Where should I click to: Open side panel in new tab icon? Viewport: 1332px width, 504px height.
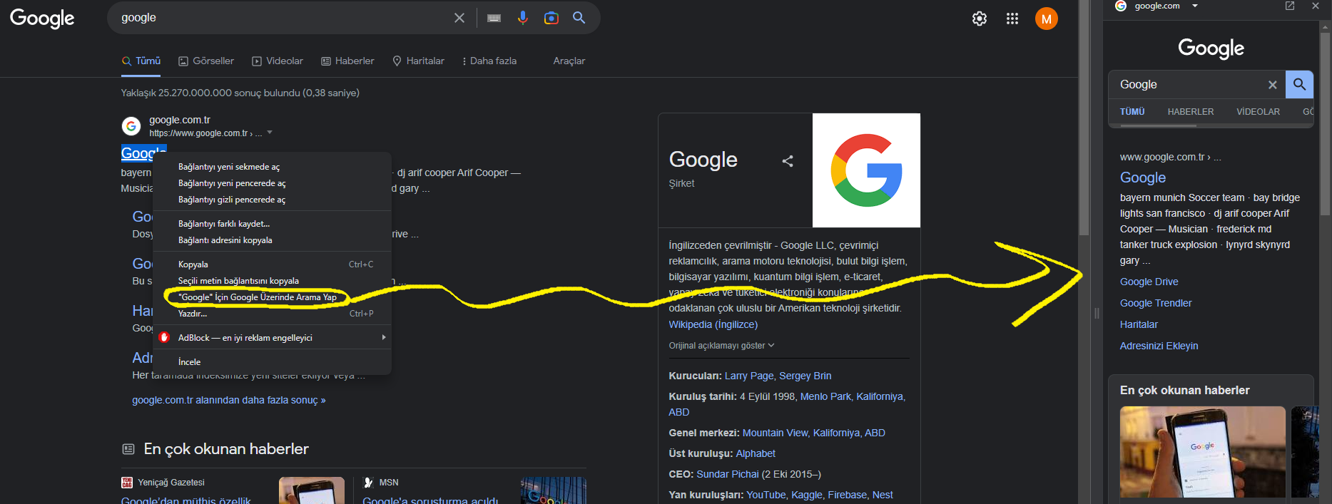tap(1290, 6)
